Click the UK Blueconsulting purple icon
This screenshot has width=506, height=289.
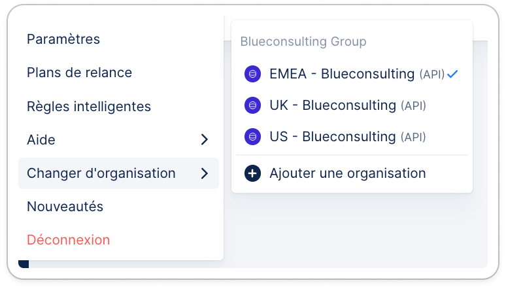click(x=252, y=105)
